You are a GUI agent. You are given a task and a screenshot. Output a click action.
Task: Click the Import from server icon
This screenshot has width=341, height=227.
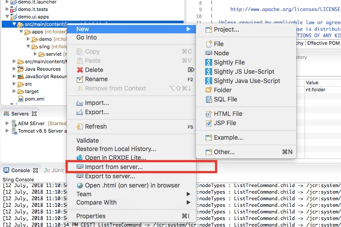(x=80, y=167)
